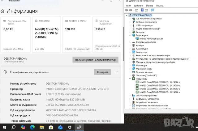Click the Копирай button

coord(102,72)
